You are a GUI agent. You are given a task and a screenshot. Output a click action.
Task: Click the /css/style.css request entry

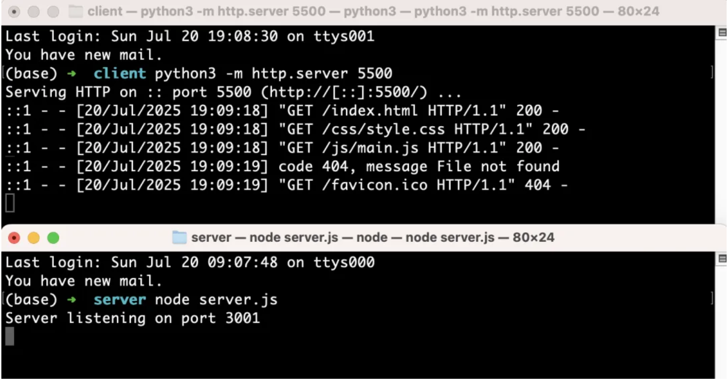coord(383,130)
